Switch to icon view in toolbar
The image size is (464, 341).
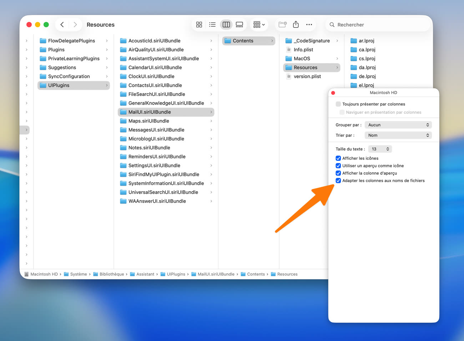(199, 25)
